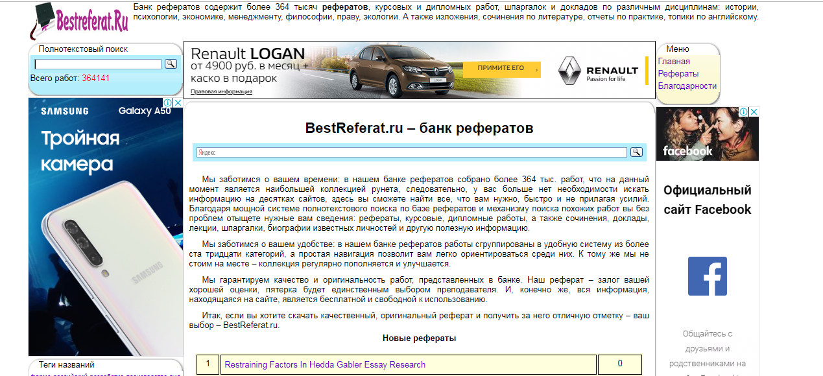Click the 'Renault LOGAN' ad headline
The height and width of the screenshot is (376, 823).
click(248, 53)
